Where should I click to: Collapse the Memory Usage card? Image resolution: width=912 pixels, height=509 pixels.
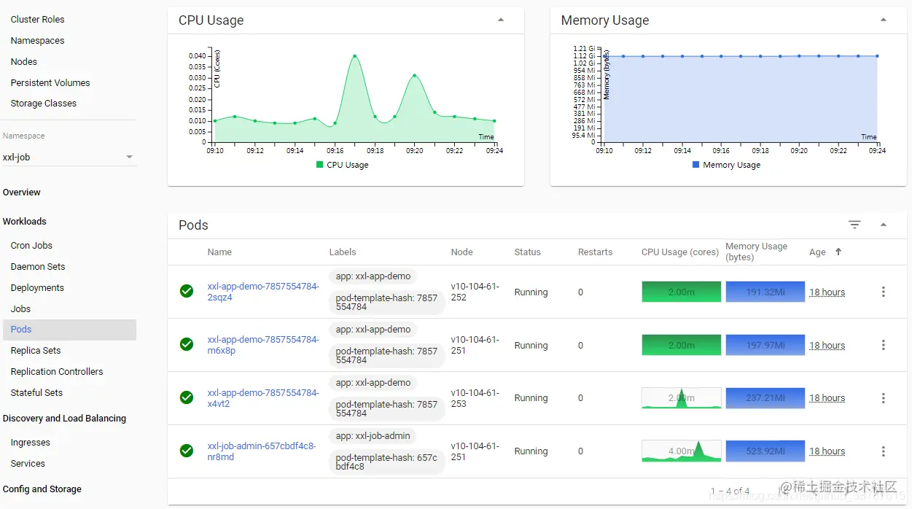point(884,20)
